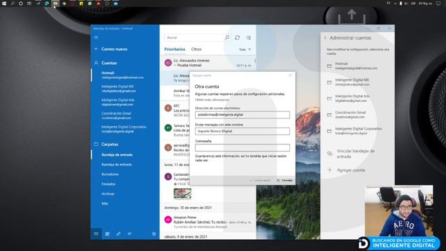Viewport: 446px width, 251px height.
Task: Click envelope icon of Hotmail in Administrar cuentas
Action: click(330, 66)
